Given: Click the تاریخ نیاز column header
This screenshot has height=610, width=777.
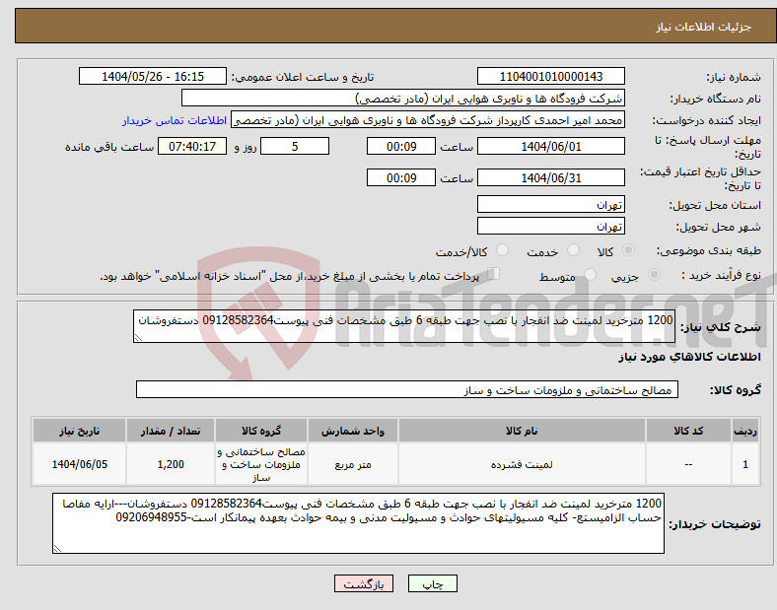Looking at the screenshot, I should click(x=79, y=431).
